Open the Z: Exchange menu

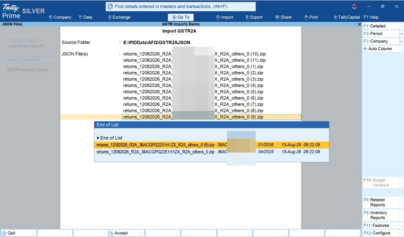pos(119,17)
